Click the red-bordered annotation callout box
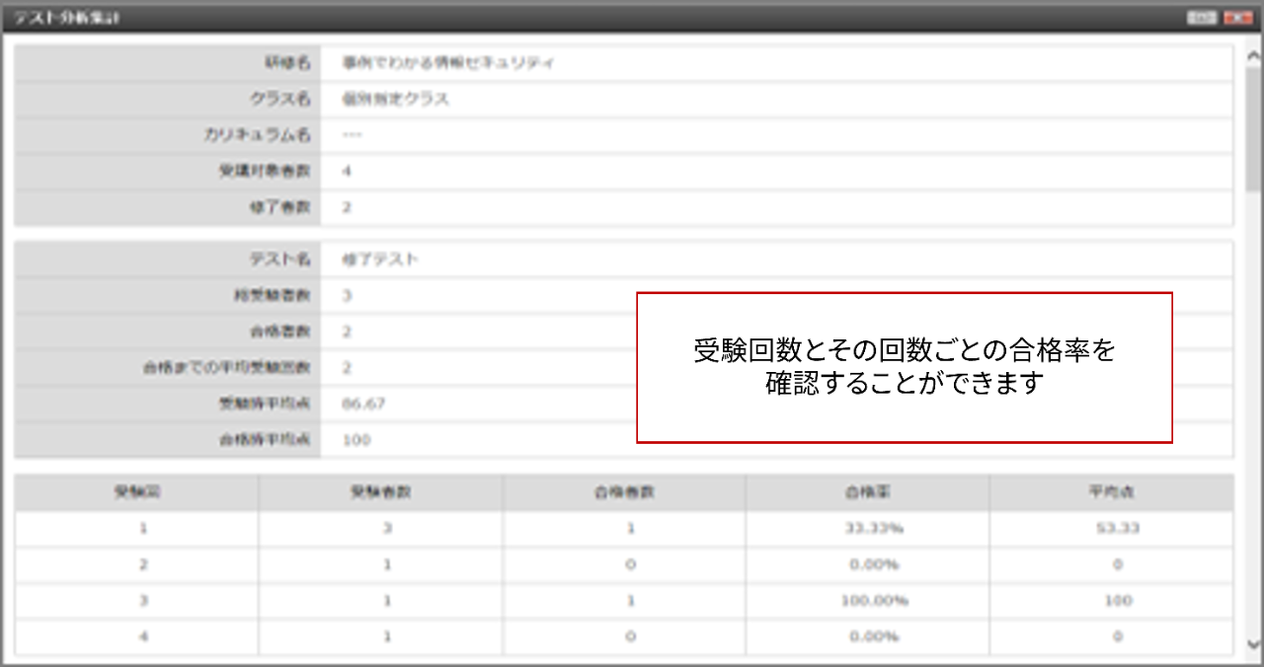This screenshot has width=1264, height=667. pos(904,367)
